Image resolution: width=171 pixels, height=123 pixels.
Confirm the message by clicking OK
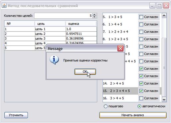point(85,72)
